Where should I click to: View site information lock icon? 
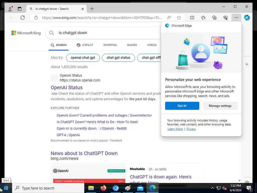point(36,18)
